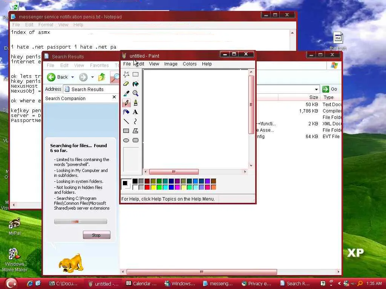Pick the bright red color swatch

pyautogui.click(x=147, y=187)
